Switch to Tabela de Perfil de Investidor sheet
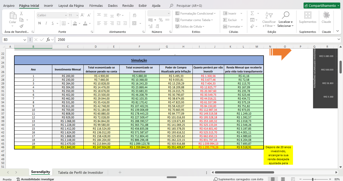Viewport: 343px width, 181px height. [81, 172]
